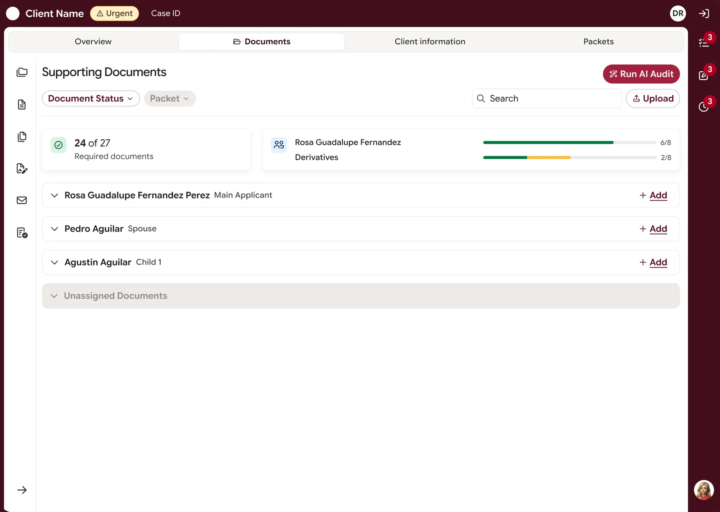The image size is (720, 512).
Task: Expand the Agustin Aguilar Child 1 section
Action: [54, 262]
